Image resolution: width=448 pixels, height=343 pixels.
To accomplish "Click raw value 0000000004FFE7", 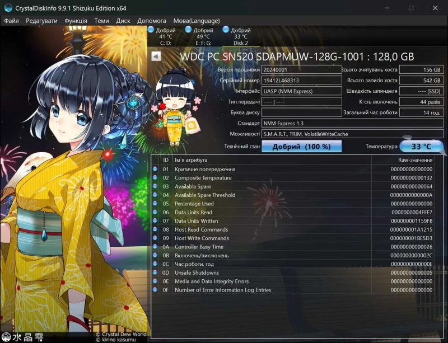I will point(412,213).
